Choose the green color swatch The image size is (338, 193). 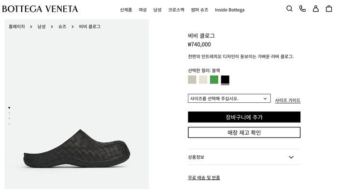point(214,80)
